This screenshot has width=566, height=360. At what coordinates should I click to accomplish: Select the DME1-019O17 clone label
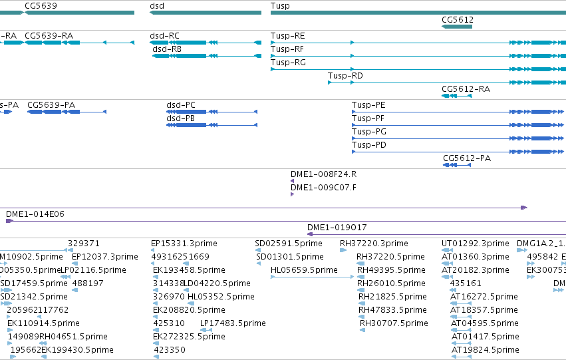coord(337,228)
